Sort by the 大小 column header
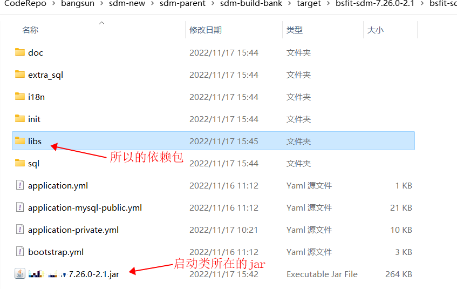457x289 pixels. [376, 30]
